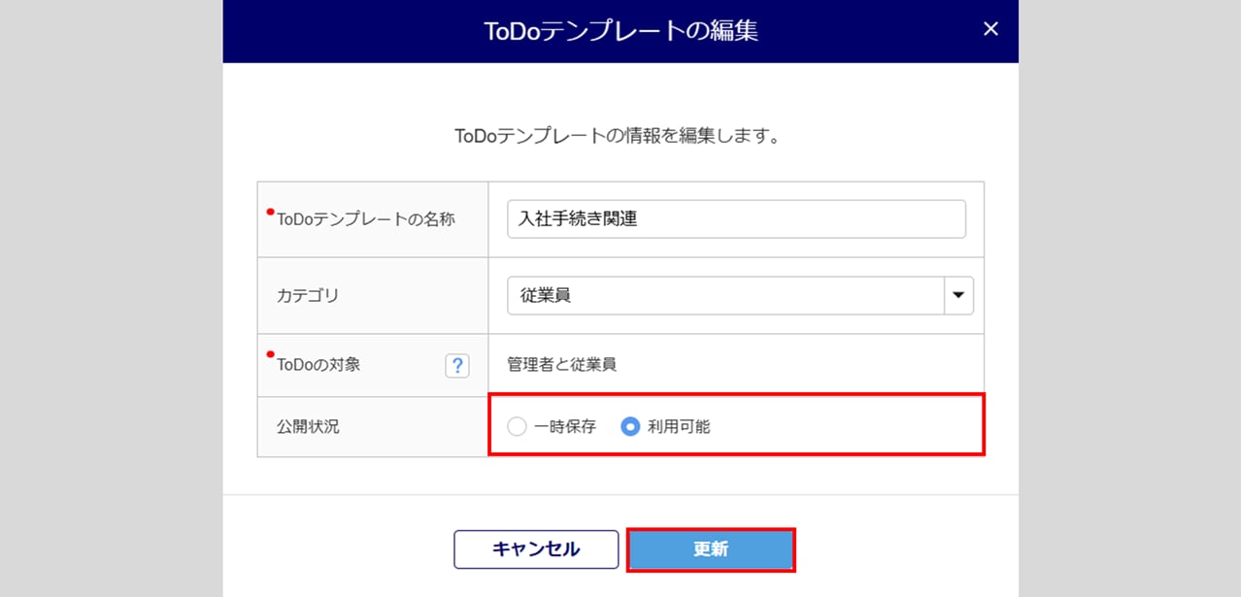Image resolution: width=1241 pixels, height=597 pixels.
Task: Open the 従業員 category combo box
Action: (x=725, y=296)
